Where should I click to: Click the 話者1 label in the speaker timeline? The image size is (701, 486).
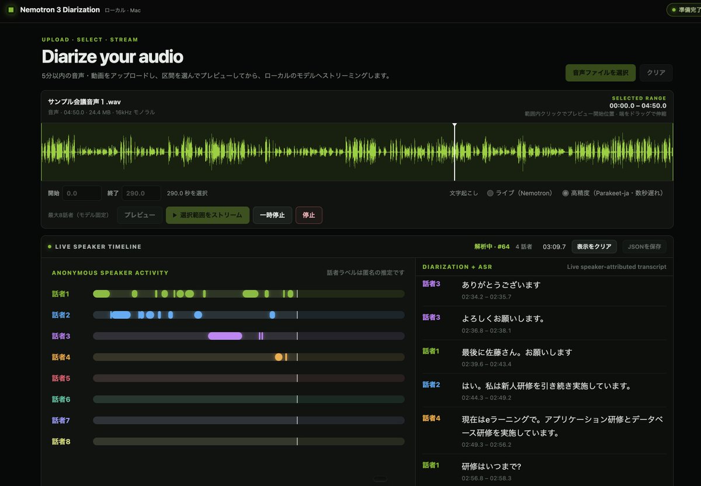pyautogui.click(x=61, y=294)
